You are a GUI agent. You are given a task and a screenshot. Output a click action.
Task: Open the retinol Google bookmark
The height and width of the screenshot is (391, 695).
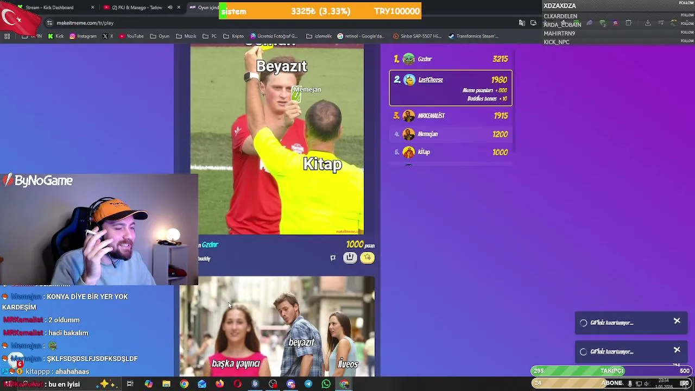[361, 36]
